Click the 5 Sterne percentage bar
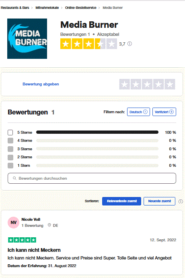 pos(97,132)
